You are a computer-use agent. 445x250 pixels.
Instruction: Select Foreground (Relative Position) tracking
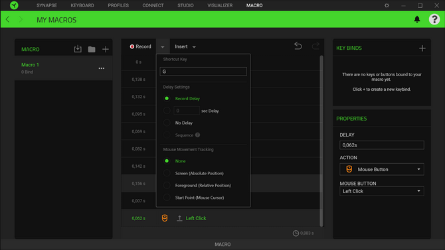pos(167,186)
